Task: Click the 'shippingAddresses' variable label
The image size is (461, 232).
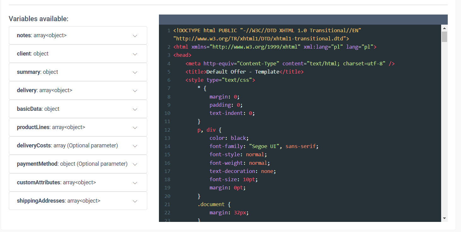Action: coord(41,201)
